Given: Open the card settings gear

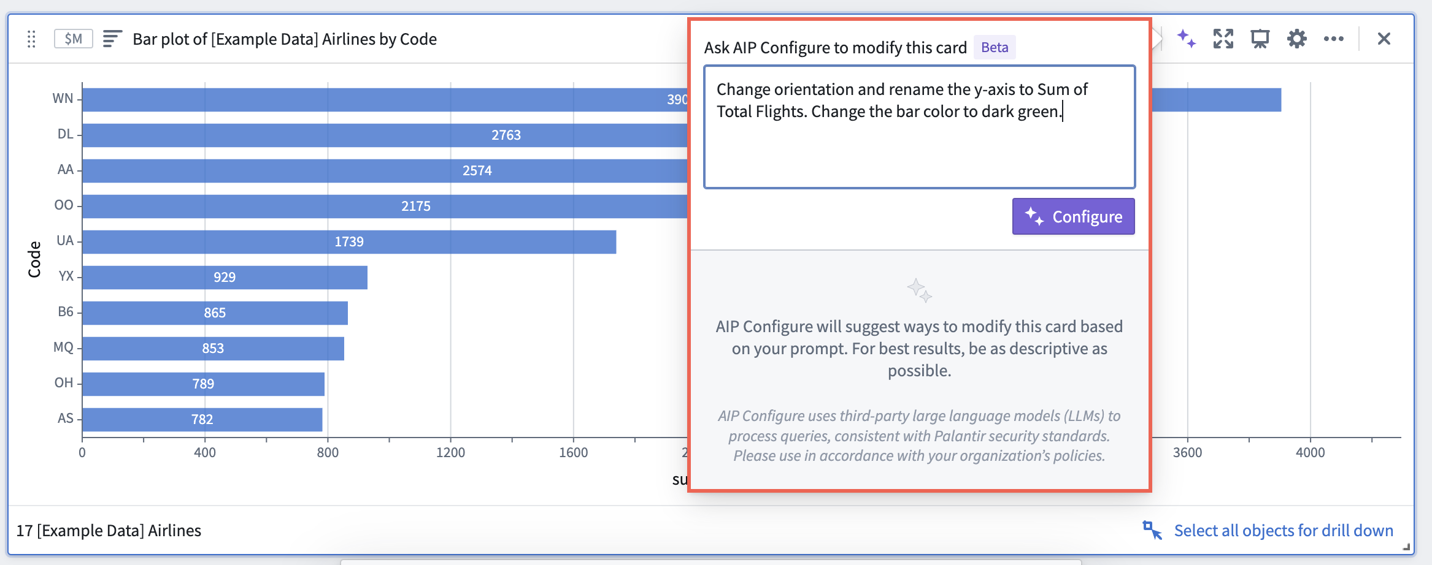Looking at the screenshot, I should (1297, 39).
